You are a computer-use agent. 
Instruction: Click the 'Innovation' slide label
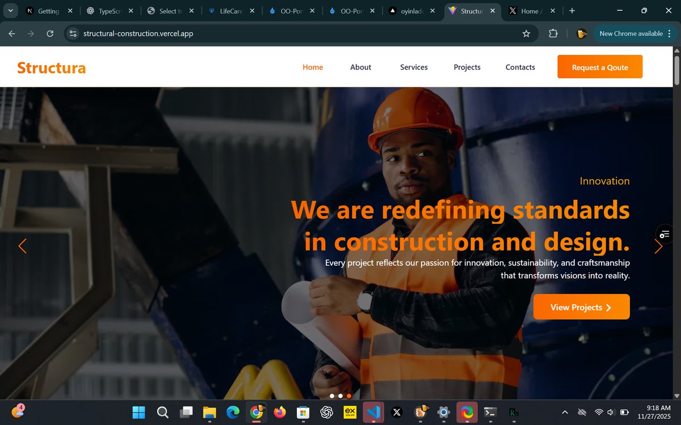point(604,181)
